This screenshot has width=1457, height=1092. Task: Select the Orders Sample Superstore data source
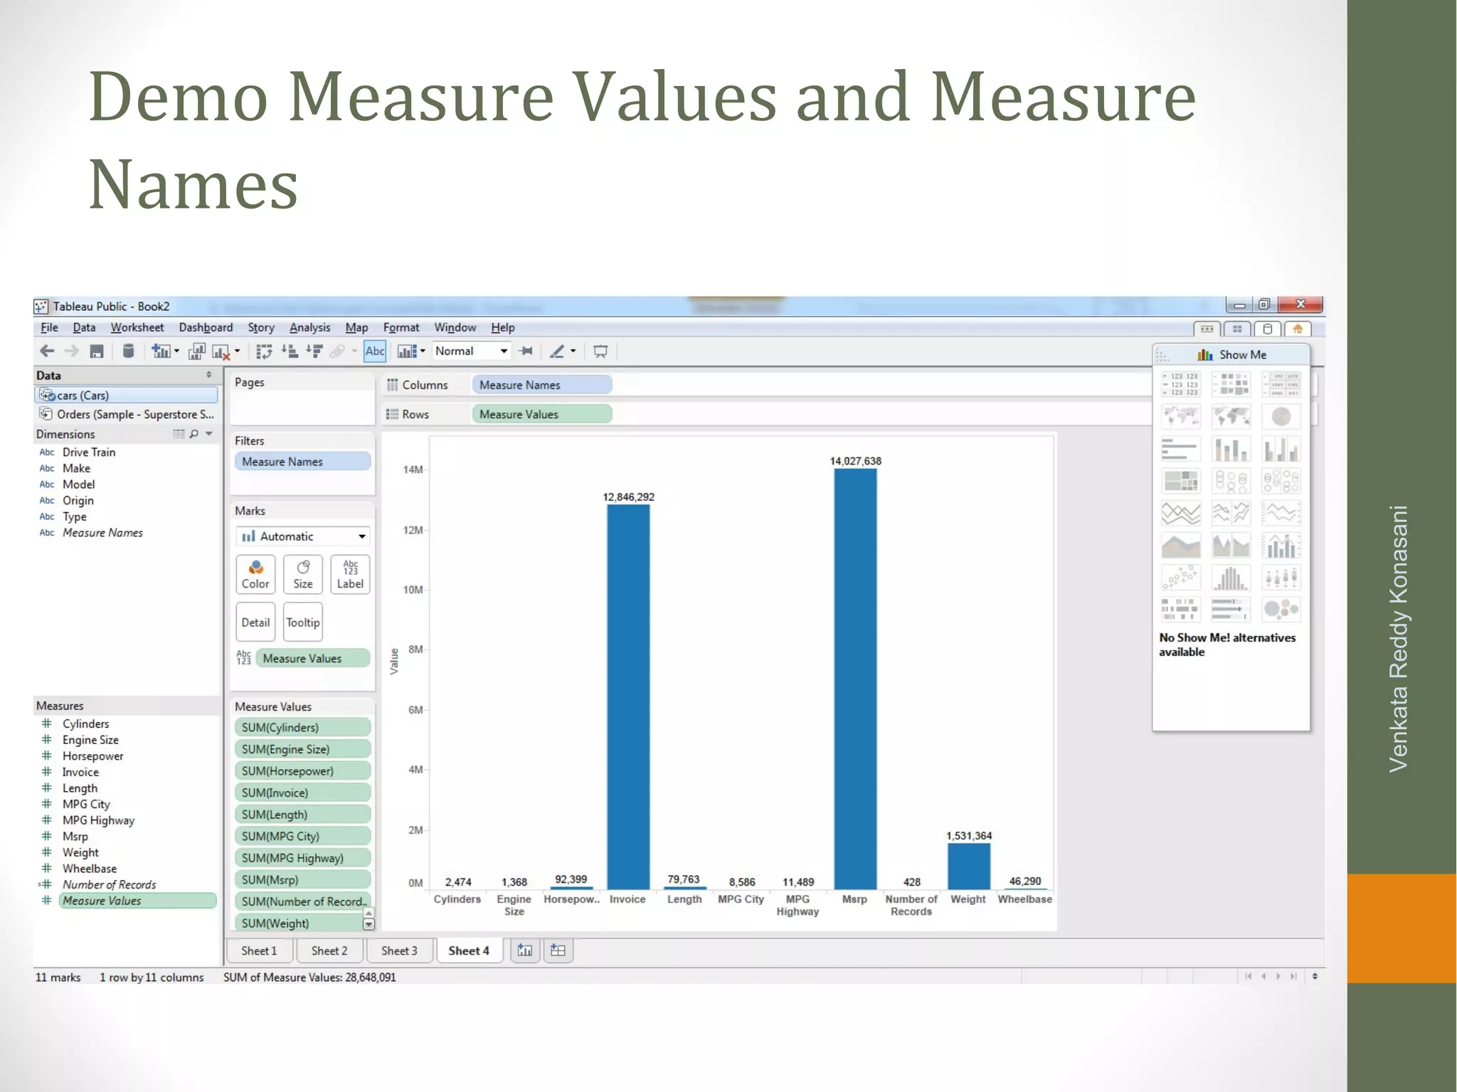click(x=127, y=414)
